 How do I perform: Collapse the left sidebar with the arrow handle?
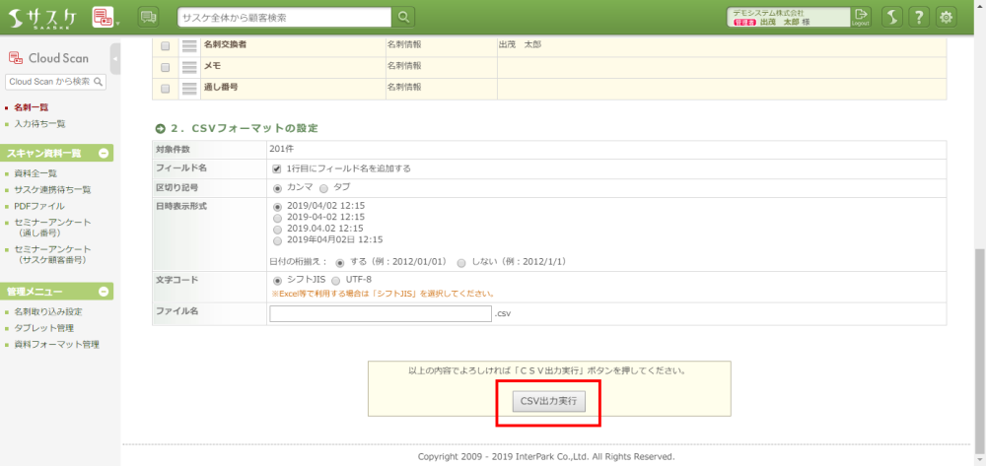click(x=115, y=59)
